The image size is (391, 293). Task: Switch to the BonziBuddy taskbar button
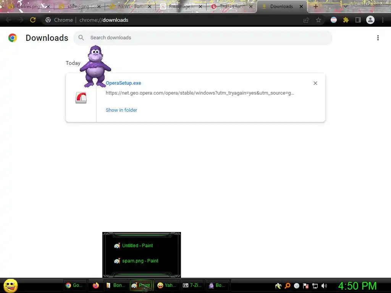[x=218, y=285]
